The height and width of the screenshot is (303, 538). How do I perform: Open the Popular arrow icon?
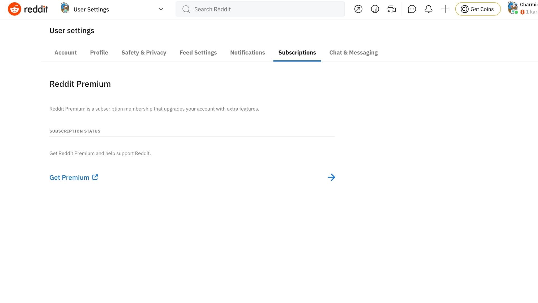358,9
